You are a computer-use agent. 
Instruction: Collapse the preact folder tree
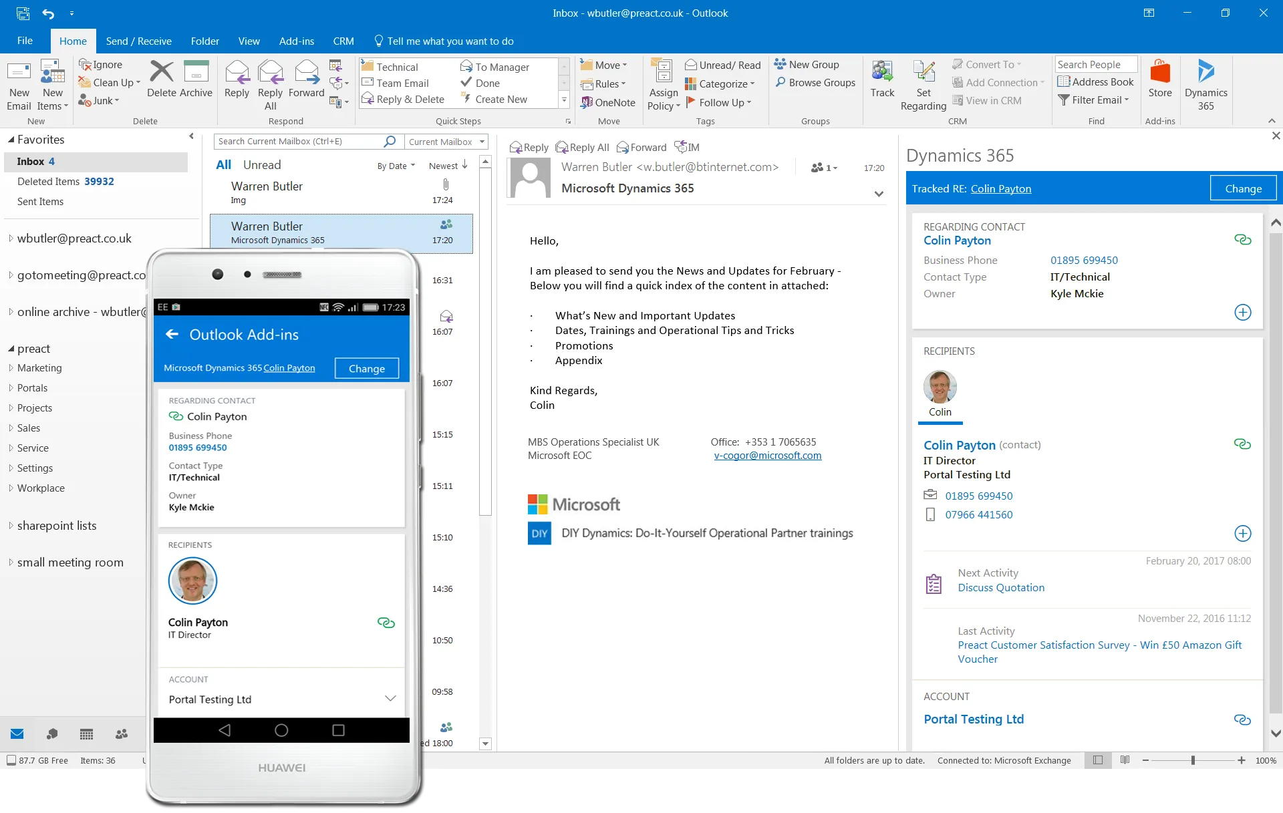point(11,349)
